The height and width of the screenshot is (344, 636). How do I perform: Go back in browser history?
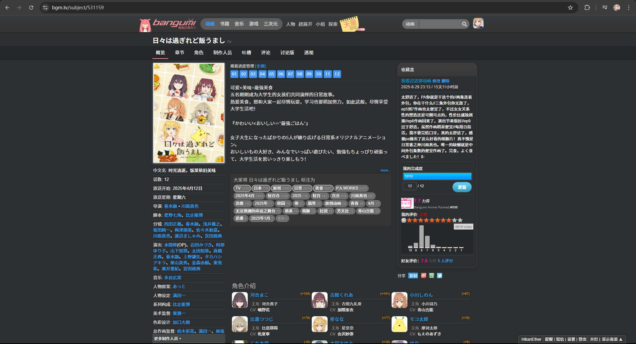7,7
